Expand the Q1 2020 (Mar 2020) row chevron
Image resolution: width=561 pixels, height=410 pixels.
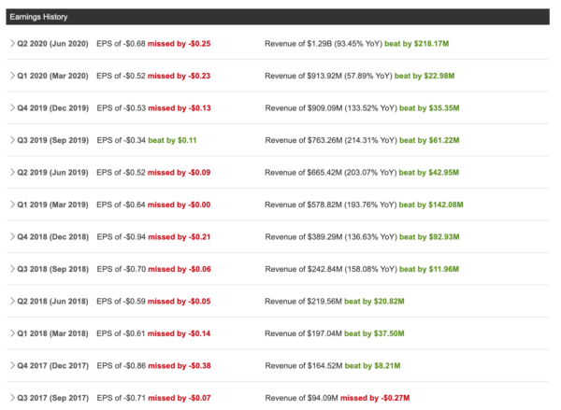(12, 76)
